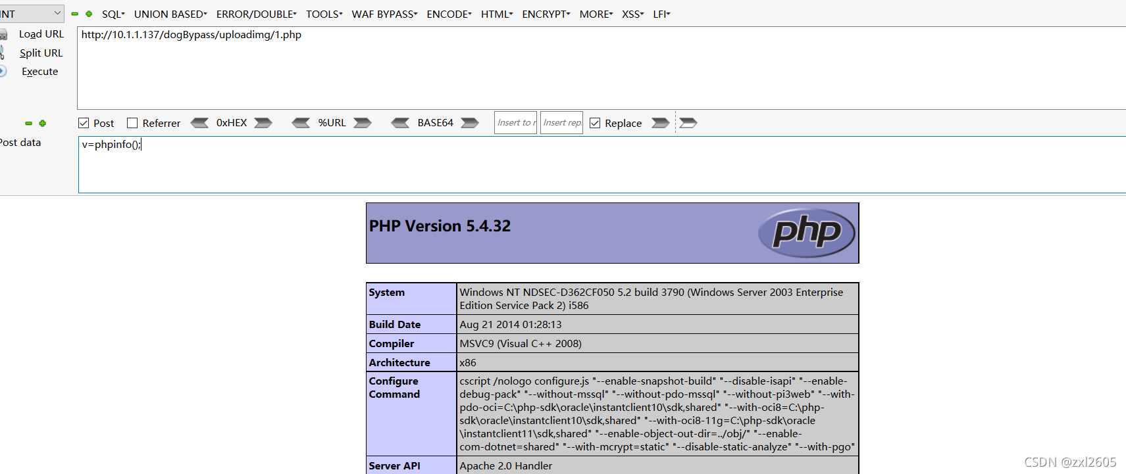Click the Compiler label

coord(392,344)
